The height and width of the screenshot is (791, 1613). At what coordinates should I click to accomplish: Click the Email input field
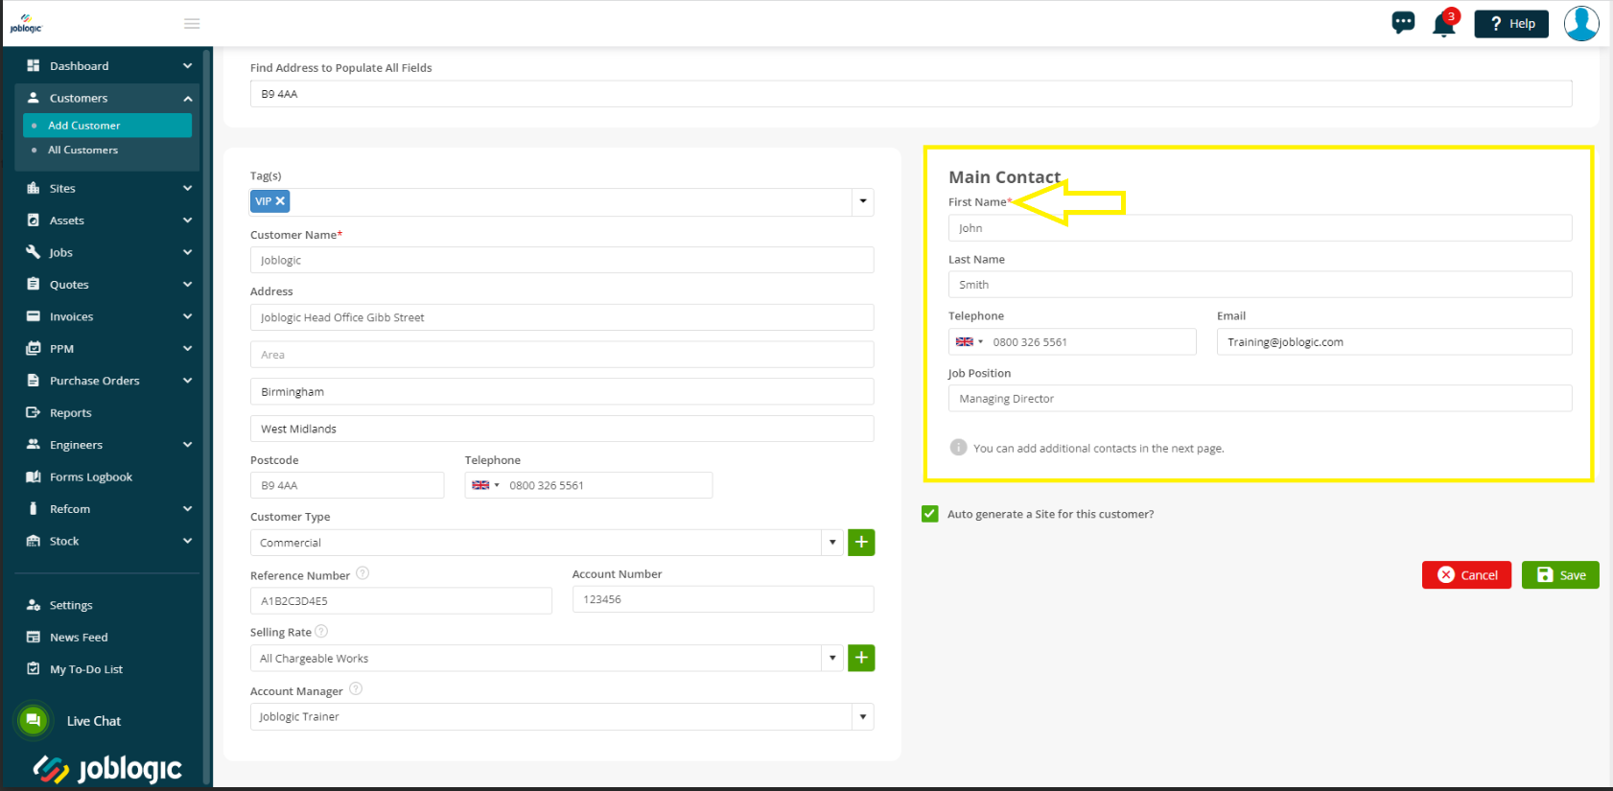(1394, 341)
